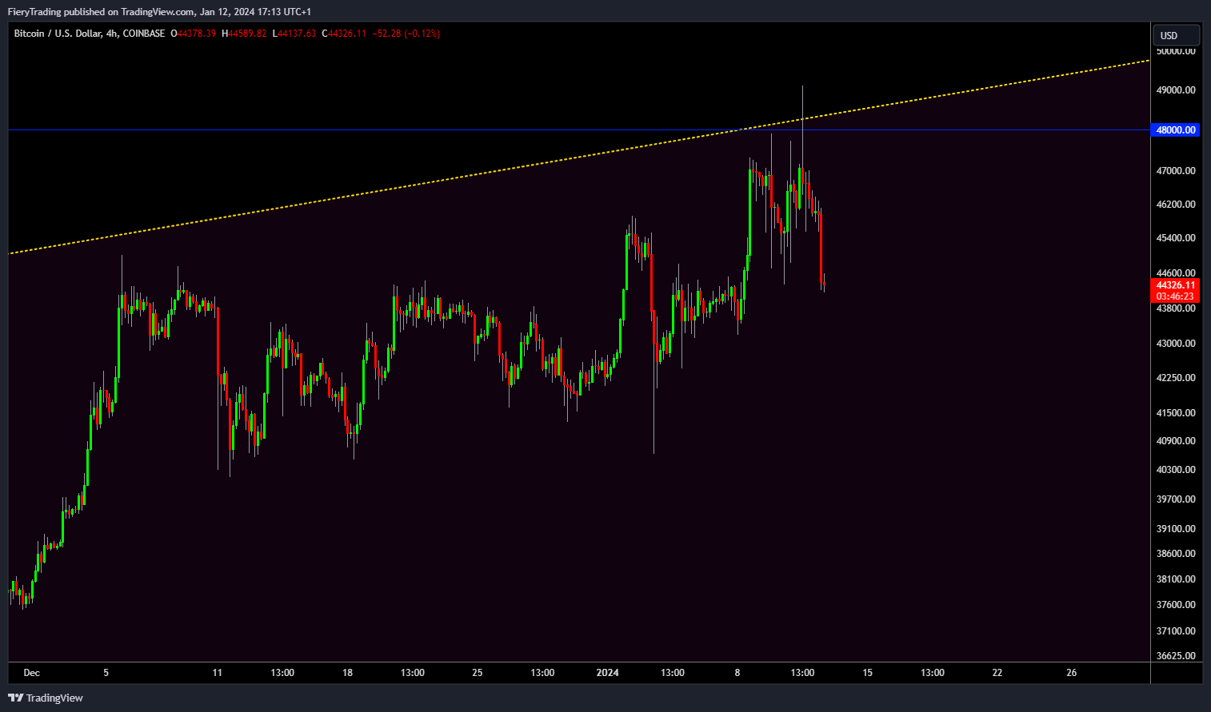
Task: Click the 45400.00 price axis label
Action: coord(1176,238)
